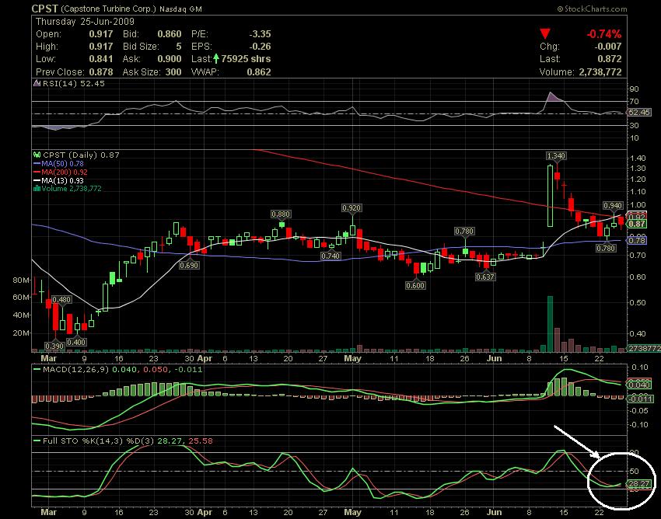The height and width of the screenshot is (519, 661).
Task: Click Jun on the price chart date axis
Action: point(494,358)
